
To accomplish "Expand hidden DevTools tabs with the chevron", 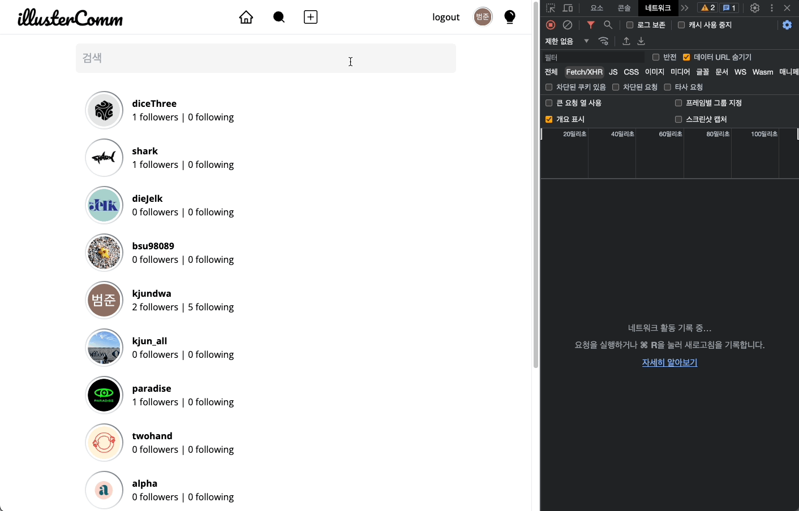I will coord(685,8).
